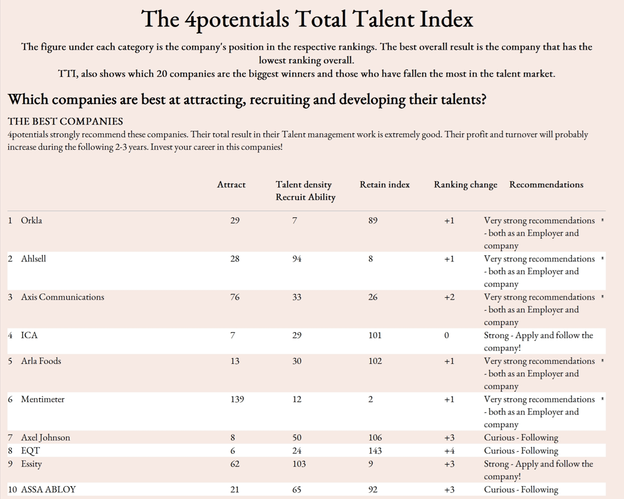Click the small marker in Axis Communications row
This screenshot has height=499, width=624.
point(602,296)
